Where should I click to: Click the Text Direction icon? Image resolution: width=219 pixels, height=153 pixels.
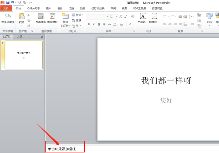199,15
